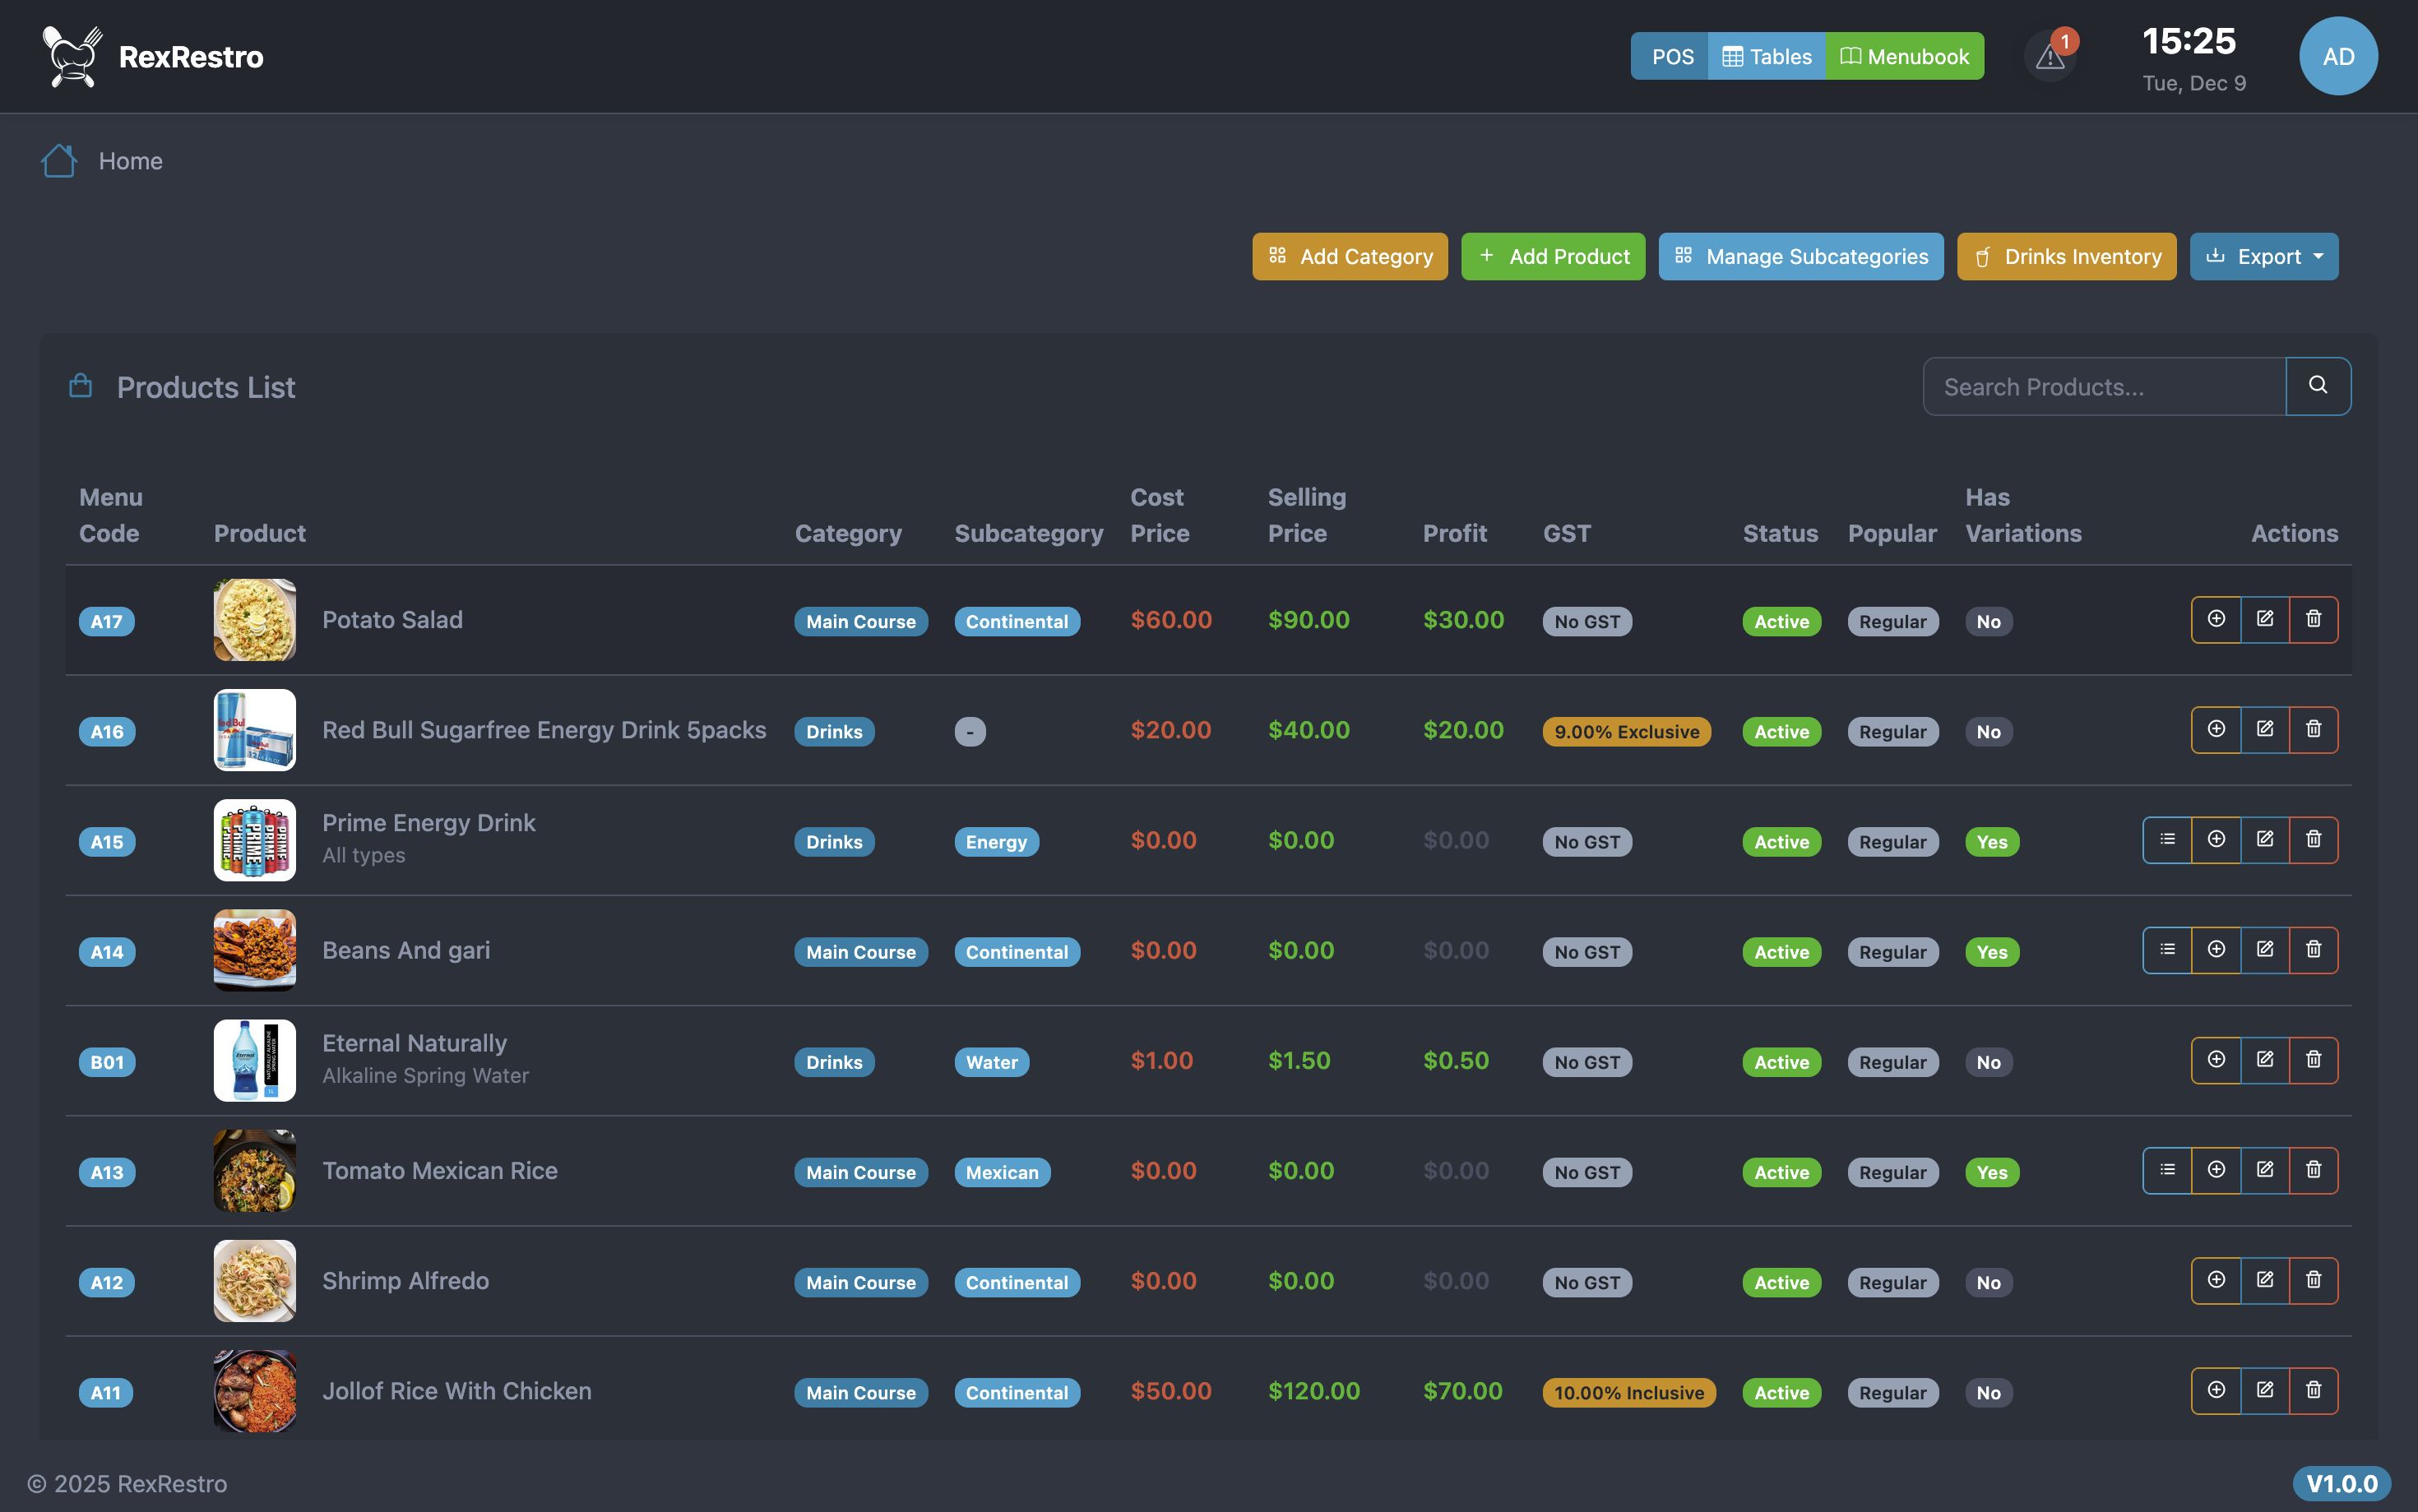The image size is (2418, 1512).
Task: Edit the Red Bull Sugarfree product
Action: pos(2264,730)
